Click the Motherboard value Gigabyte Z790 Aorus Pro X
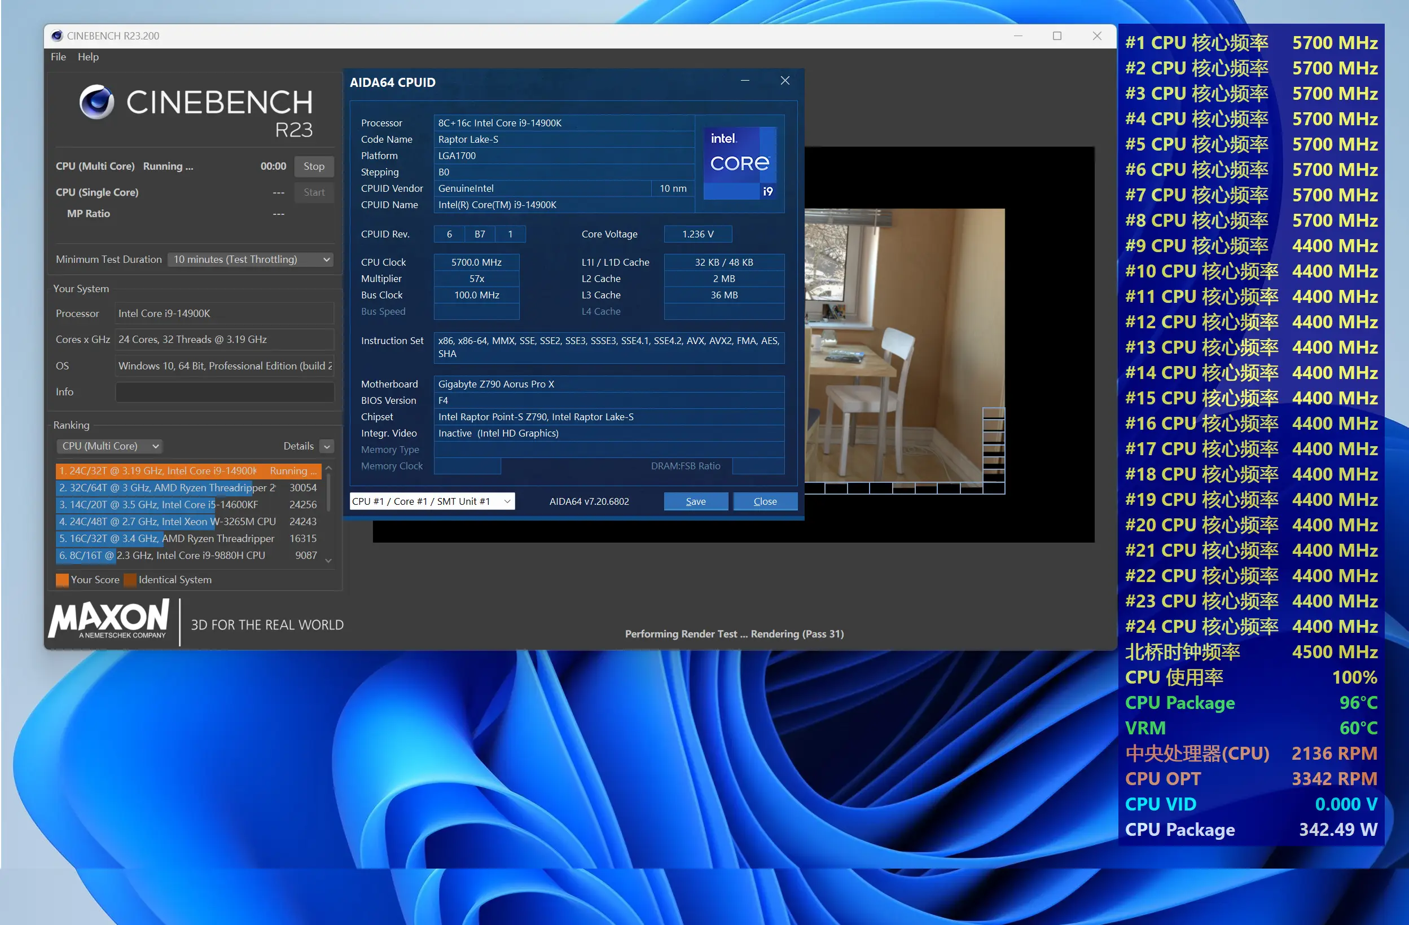Image resolution: width=1409 pixels, height=925 pixels. pos(609,384)
